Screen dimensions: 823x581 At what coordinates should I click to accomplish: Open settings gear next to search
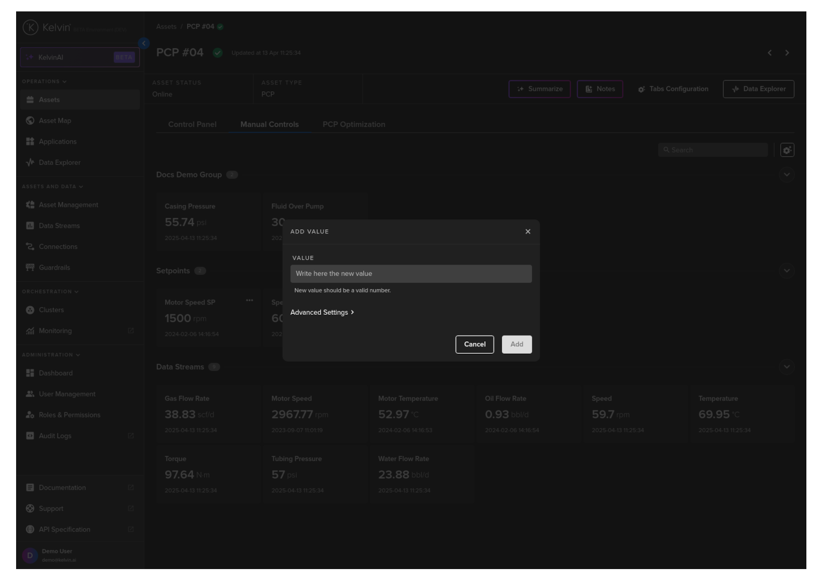point(787,150)
